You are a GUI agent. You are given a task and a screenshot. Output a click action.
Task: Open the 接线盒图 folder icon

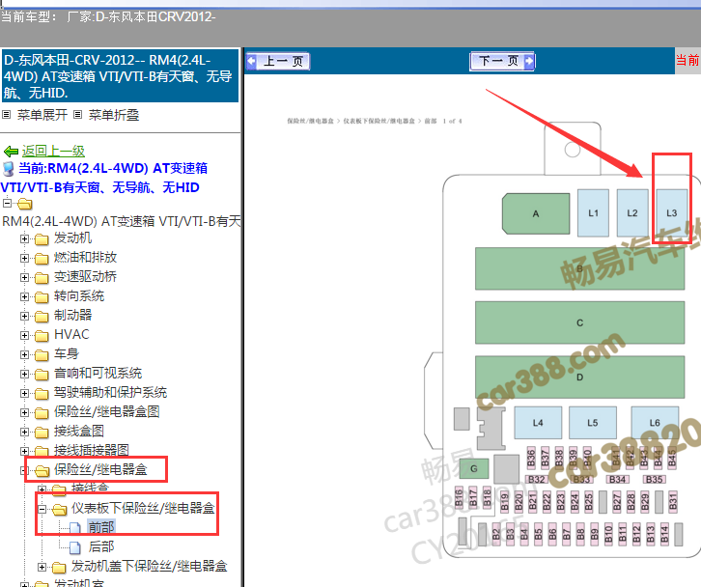point(42,432)
